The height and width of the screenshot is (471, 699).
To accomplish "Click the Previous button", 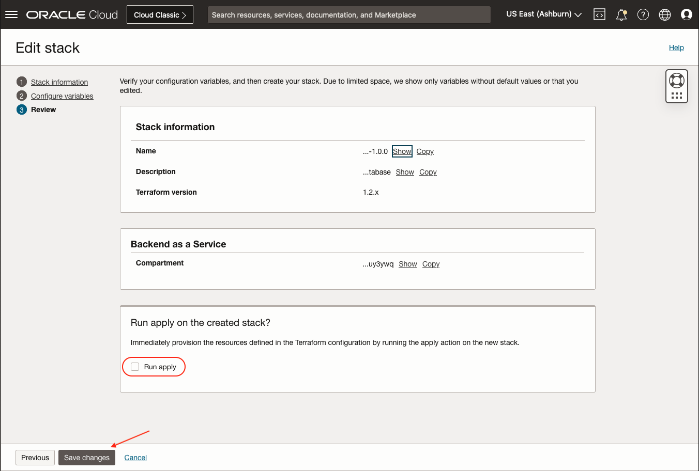I will 35,458.
